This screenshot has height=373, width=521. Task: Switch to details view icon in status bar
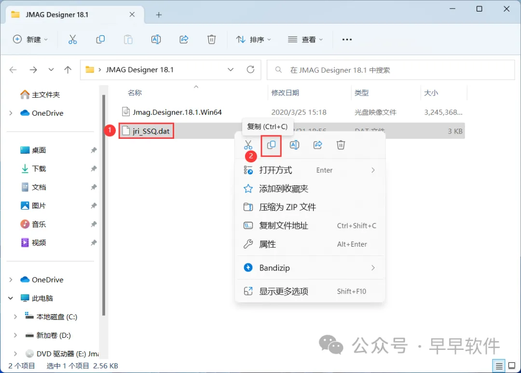(499, 366)
